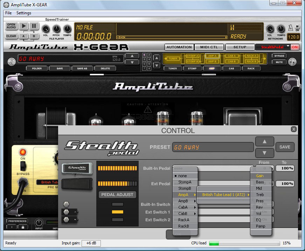
Task: Adjust the file player TEMPO knob
Action: coord(67,29)
